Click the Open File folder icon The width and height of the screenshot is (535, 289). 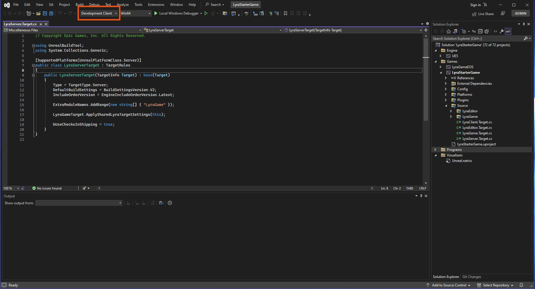[38, 13]
